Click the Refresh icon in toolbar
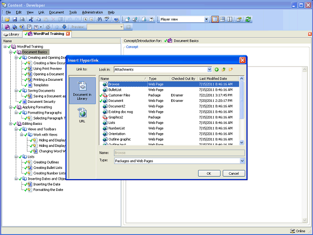 [248, 19]
